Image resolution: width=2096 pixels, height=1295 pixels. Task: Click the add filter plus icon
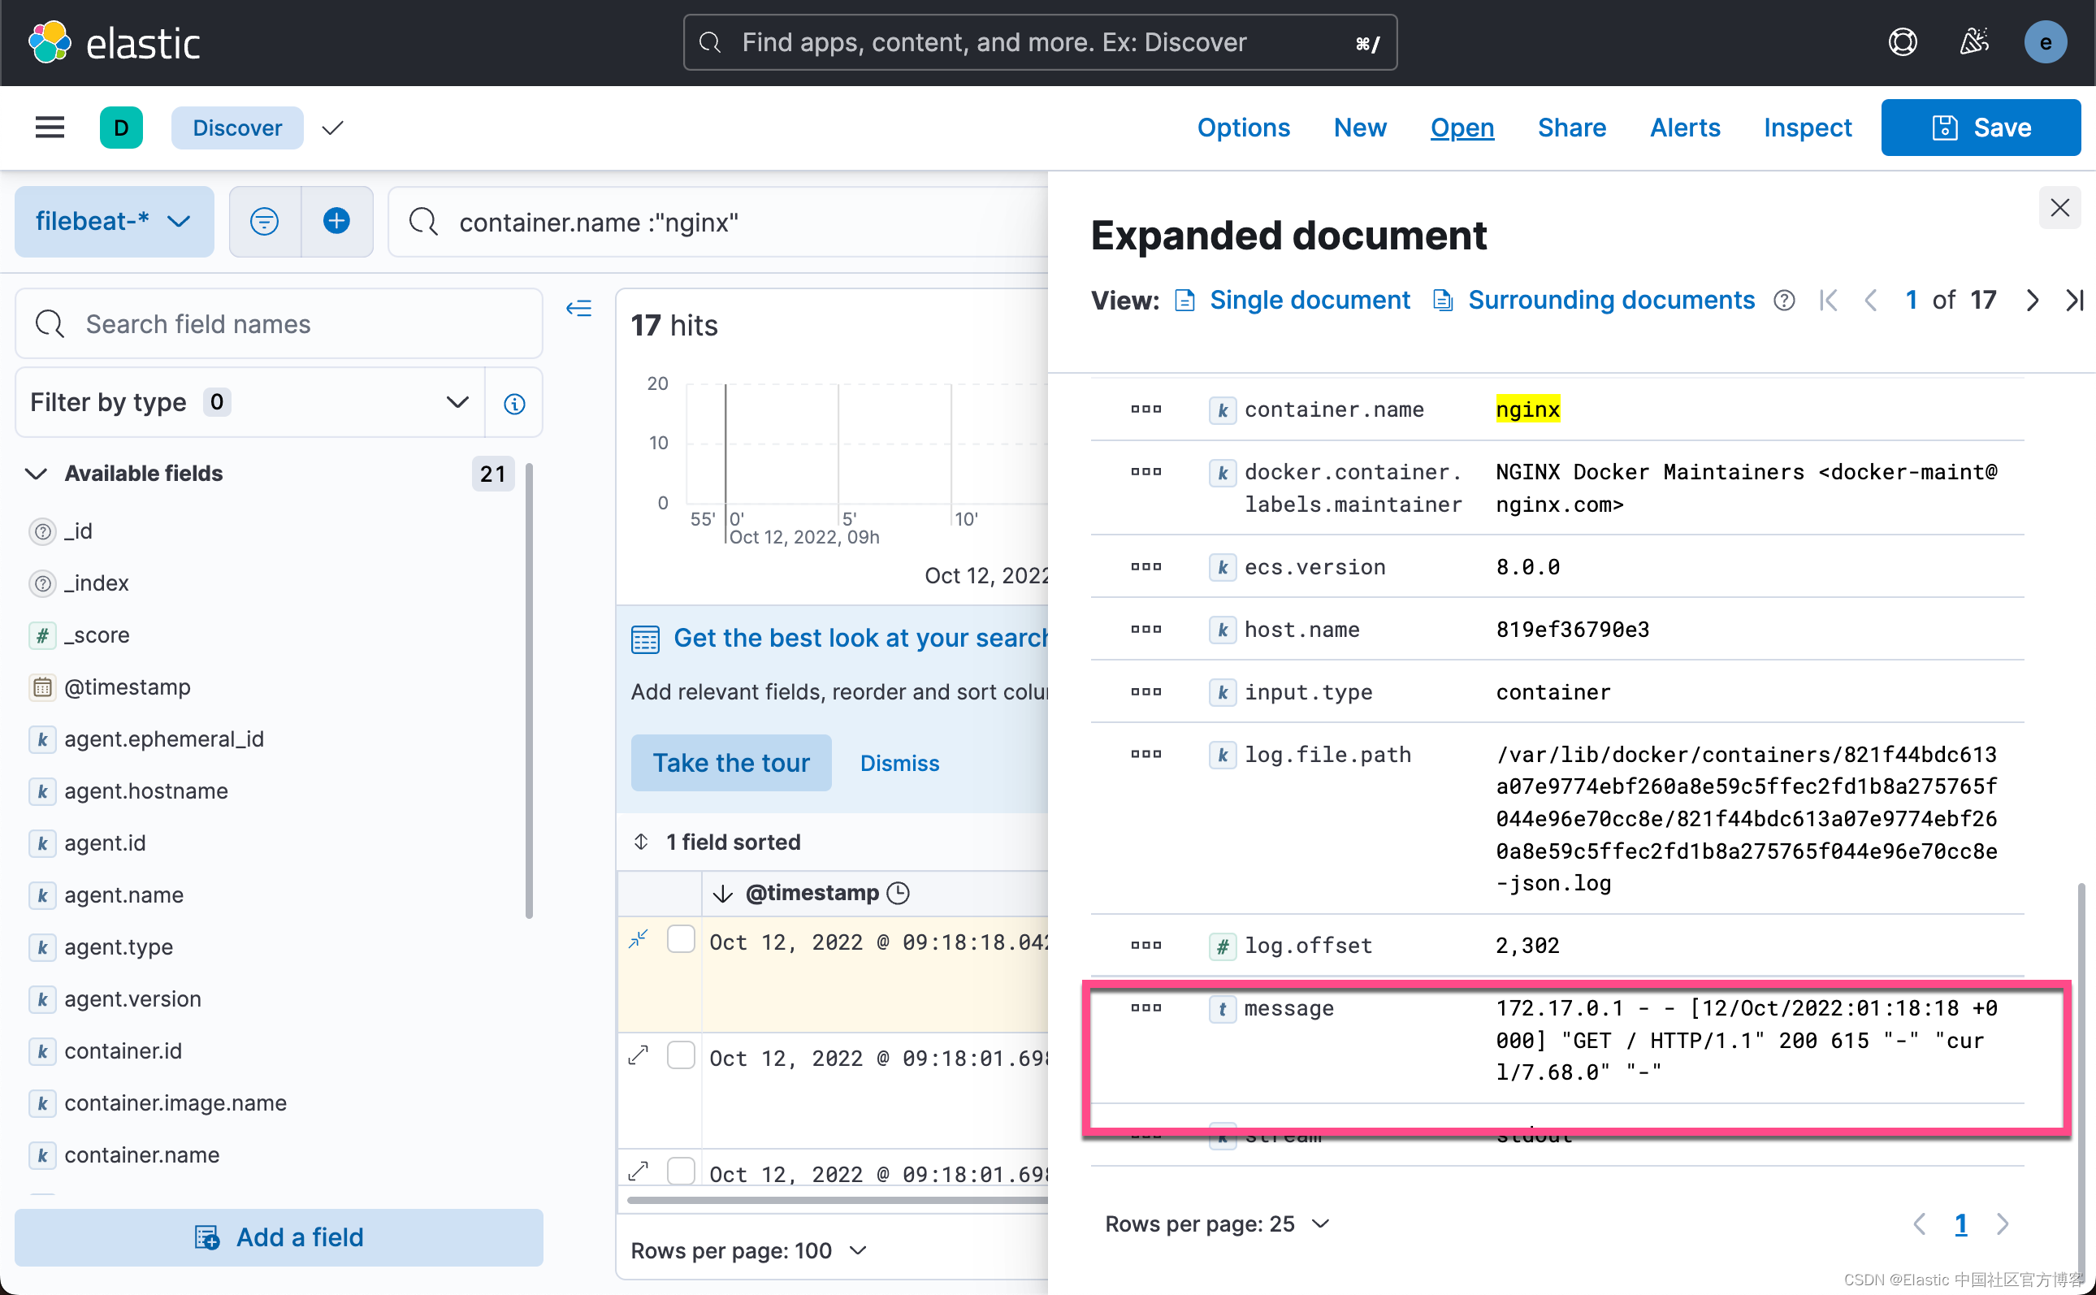(336, 222)
